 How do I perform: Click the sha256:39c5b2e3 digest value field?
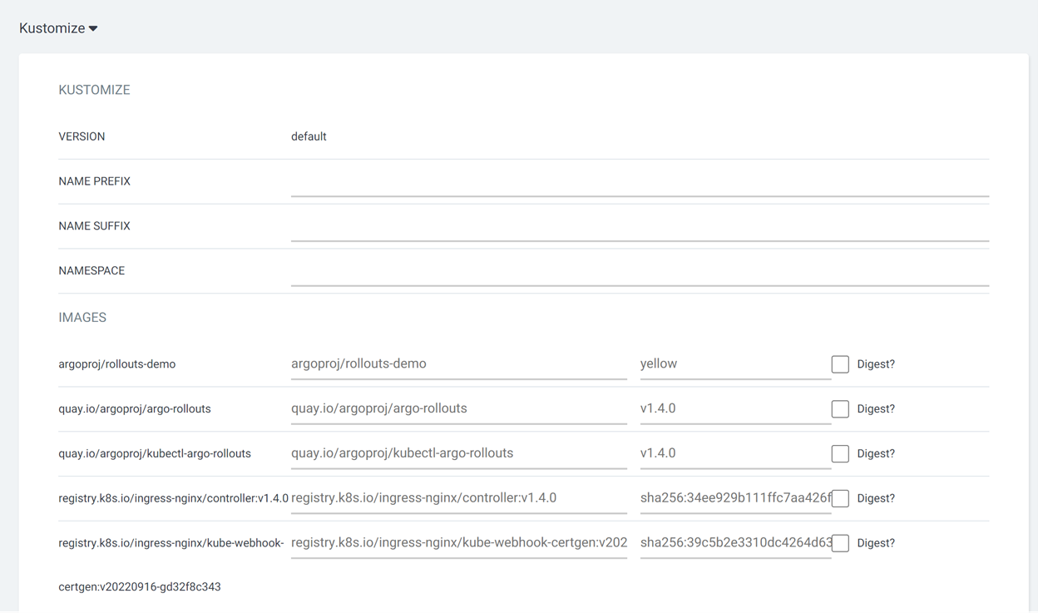click(x=734, y=543)
